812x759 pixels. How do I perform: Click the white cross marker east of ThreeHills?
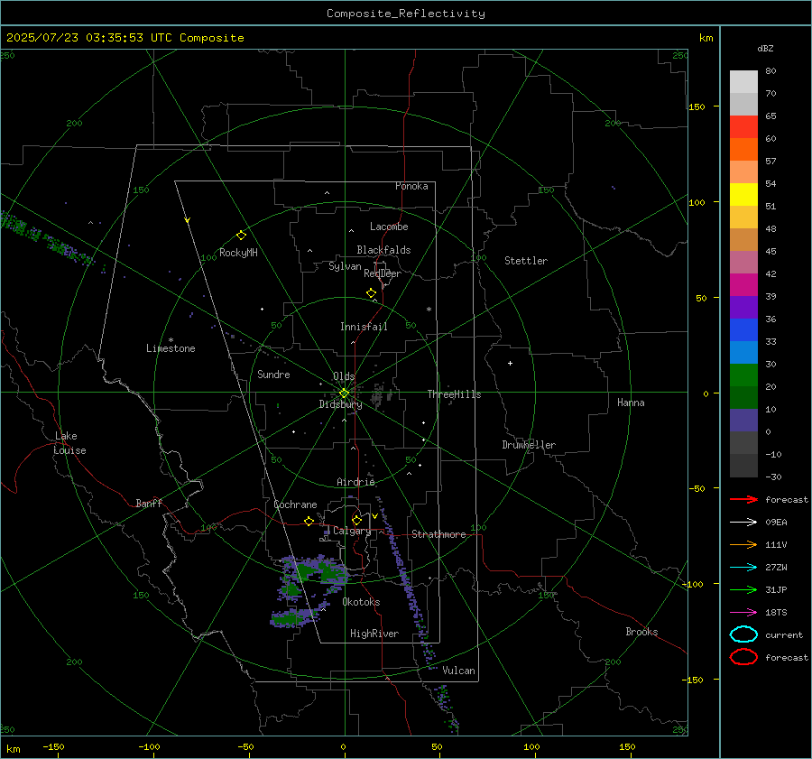(510, 363)
